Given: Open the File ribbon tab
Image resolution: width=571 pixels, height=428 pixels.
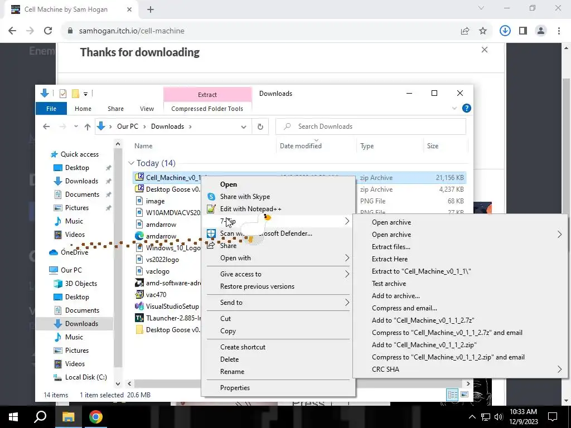Looking at the screenshot, I should pos(51,109).
